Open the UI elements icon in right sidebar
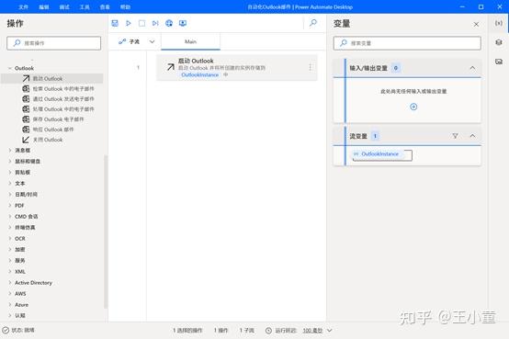Viewport: 509px width, 339px height. 499,42
